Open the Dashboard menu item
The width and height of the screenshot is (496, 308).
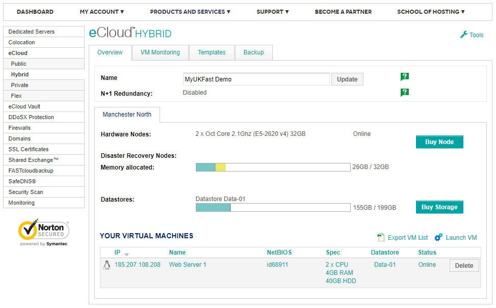35,12
